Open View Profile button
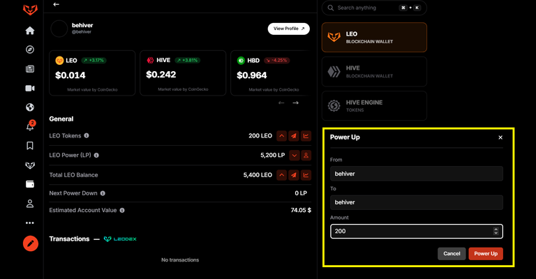The image size is (536, 279). [x=289, y=29]
